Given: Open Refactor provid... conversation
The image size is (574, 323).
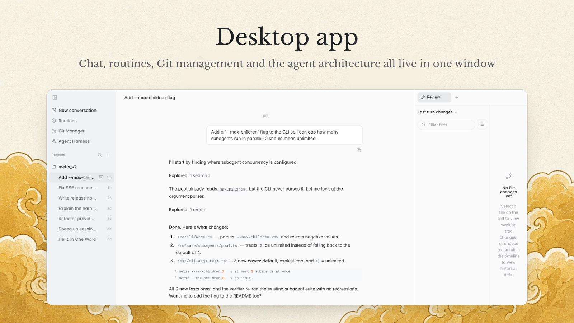Looking at the screenshot, I should (x=81, y=219).
